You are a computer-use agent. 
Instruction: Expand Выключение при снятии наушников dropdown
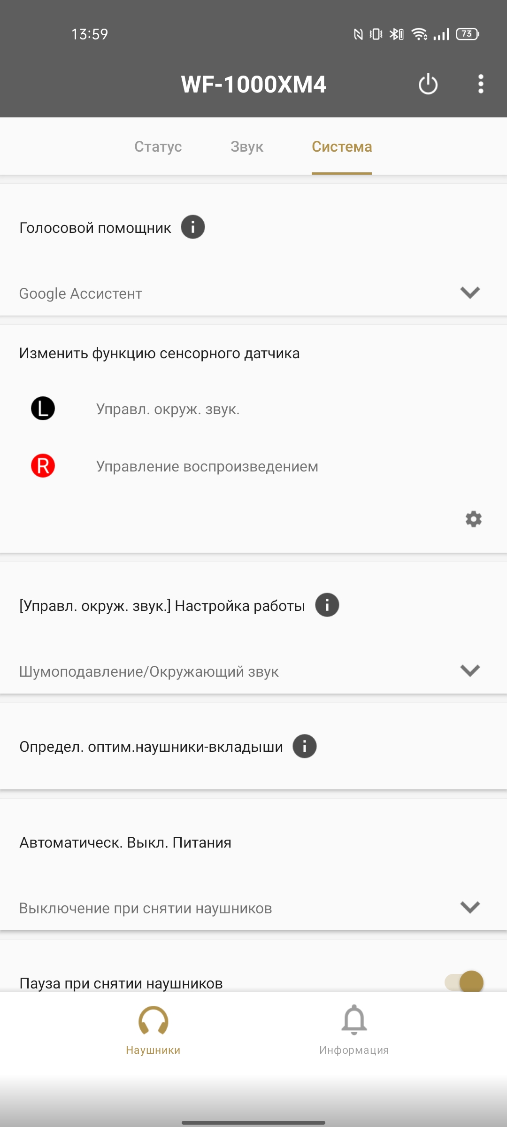[253, 908]
